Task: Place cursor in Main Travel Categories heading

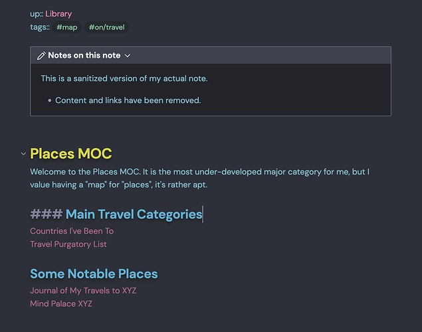Action: click(x=134, y=214)
